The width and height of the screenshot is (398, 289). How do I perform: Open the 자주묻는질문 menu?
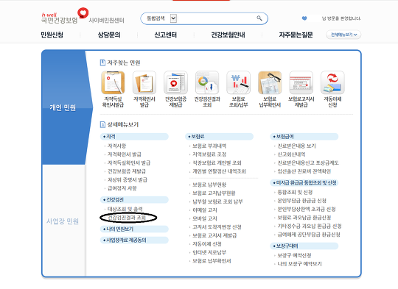pyautogui.click(x=296, y=35)
